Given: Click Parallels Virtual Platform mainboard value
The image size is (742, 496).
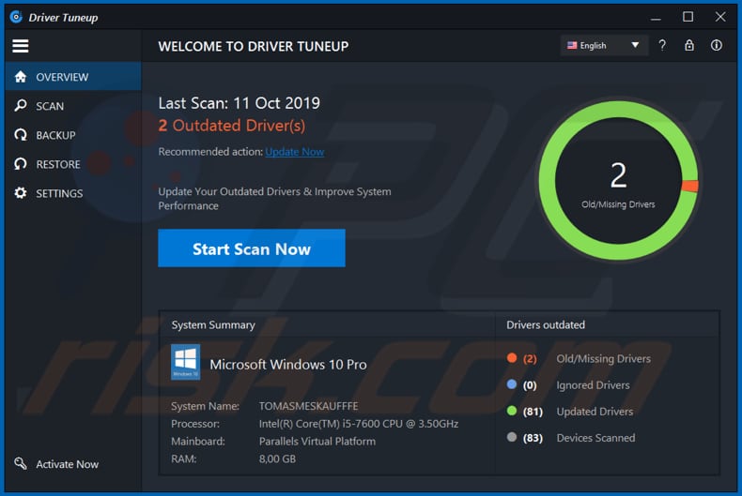Looking at the screenshot, I should point(317,442).
